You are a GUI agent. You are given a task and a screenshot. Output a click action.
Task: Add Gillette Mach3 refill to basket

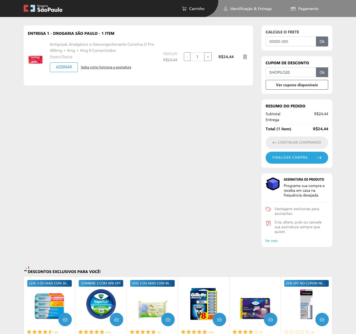219,320
